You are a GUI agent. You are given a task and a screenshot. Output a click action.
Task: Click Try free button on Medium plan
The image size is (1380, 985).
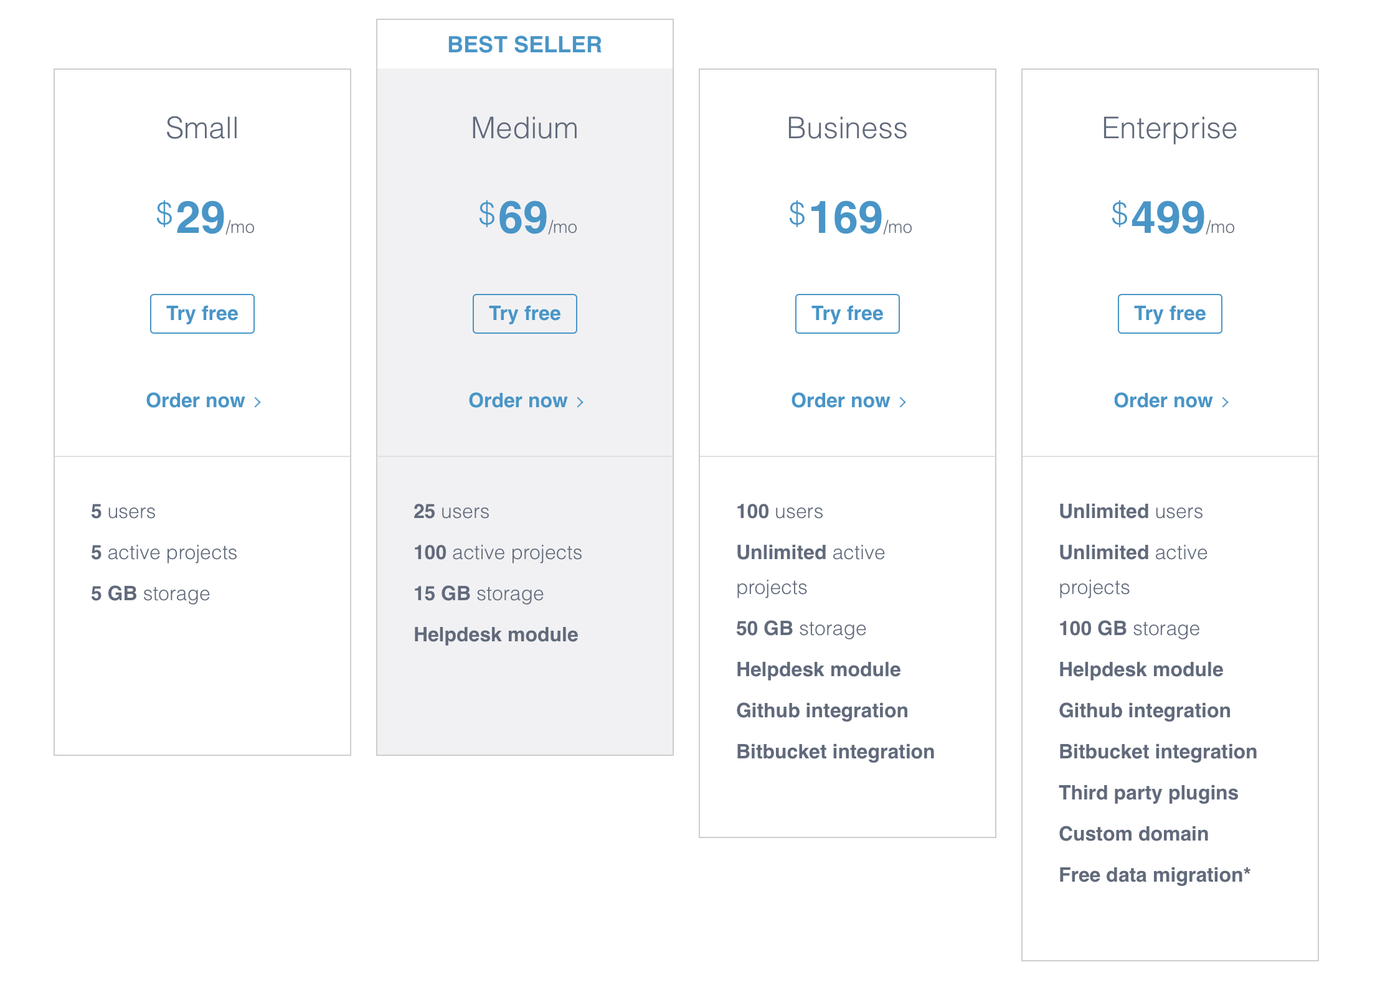524,314
